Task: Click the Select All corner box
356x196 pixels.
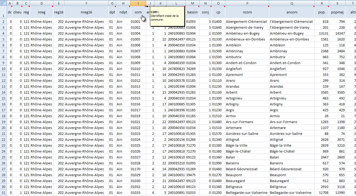Action: coord(3,3)
